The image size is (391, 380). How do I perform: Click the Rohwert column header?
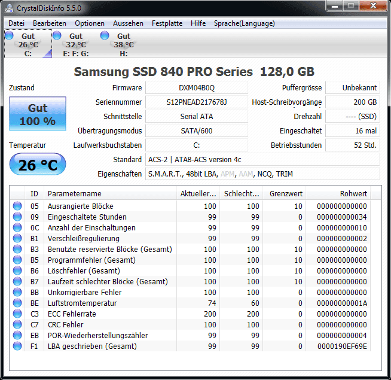(338, 193)
